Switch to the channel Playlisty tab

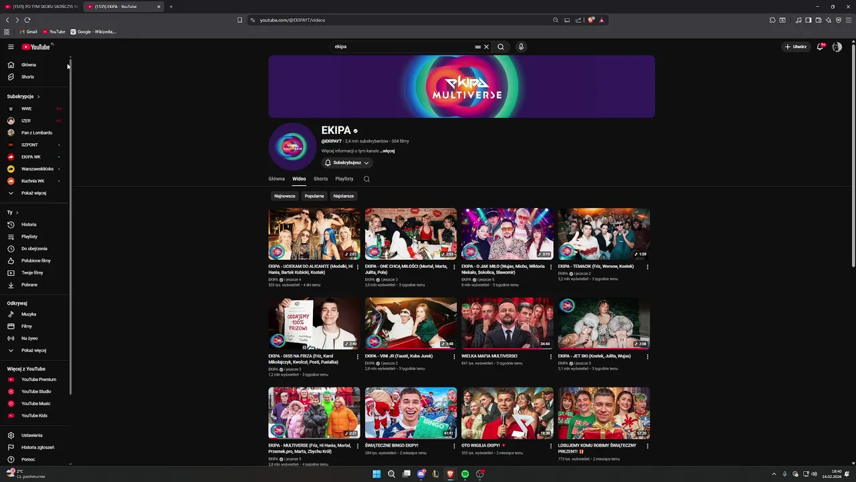pyautogui.click(x=344, y=179)
